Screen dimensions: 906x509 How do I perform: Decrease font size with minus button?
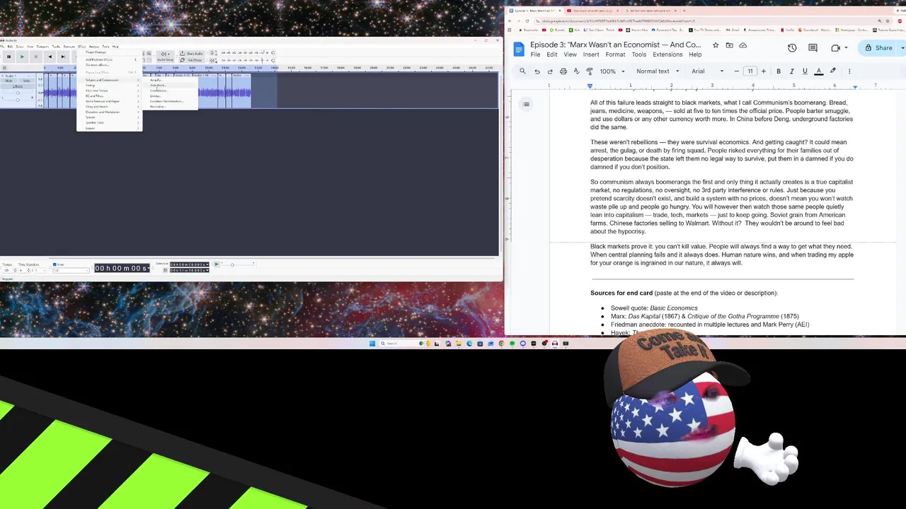[737, 71]
